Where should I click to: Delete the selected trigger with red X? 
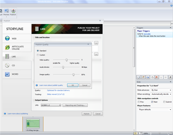pyautogui.click(x=156, y=77)
